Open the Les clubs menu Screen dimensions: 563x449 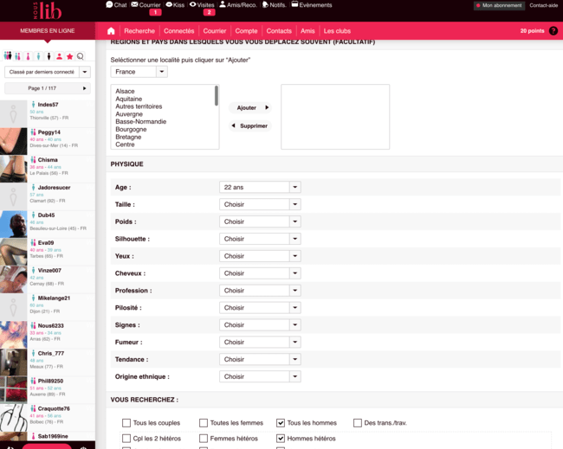(337, 31)
